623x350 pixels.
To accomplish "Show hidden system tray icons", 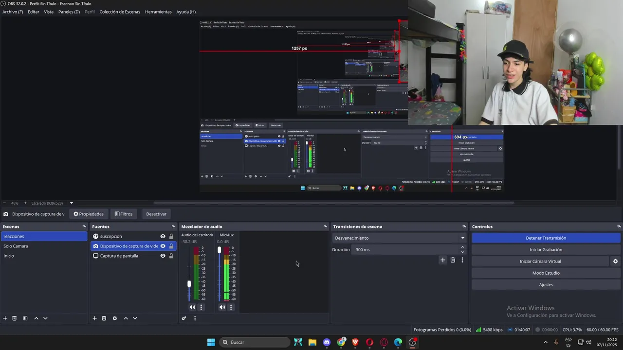I will click(545, 342).
